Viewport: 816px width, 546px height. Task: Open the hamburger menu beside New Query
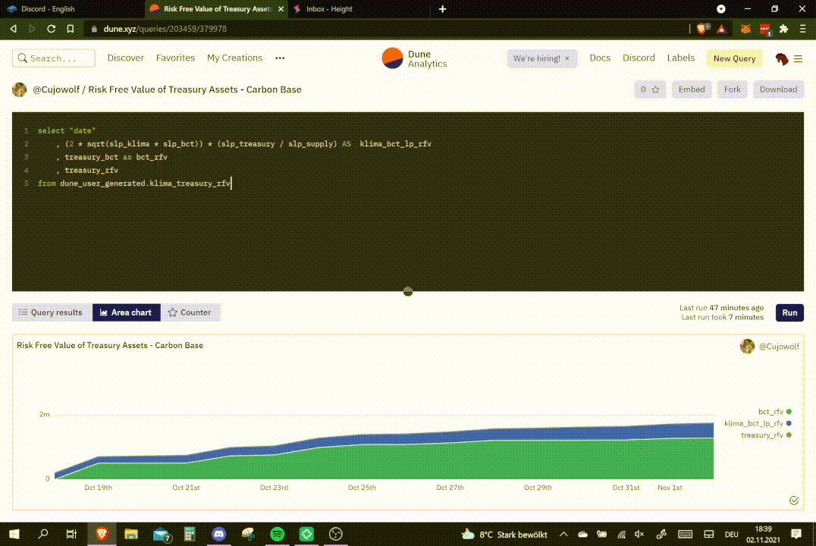coord(798,58)
